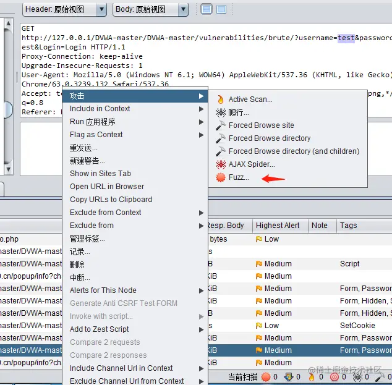The image size is (392, 385).
Task: Sort by the Note column header
Action: click(322, 226)
